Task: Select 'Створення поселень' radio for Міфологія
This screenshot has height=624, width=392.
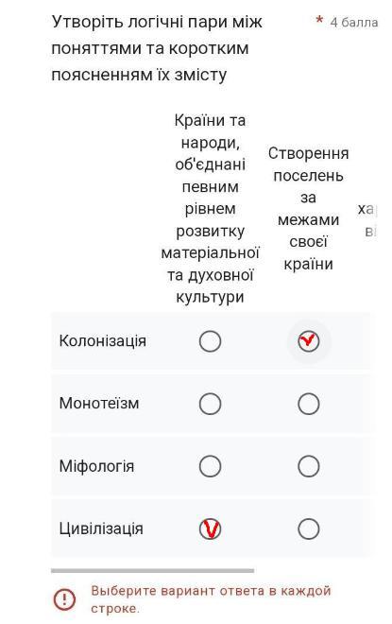Action: [x=309, y=466]
